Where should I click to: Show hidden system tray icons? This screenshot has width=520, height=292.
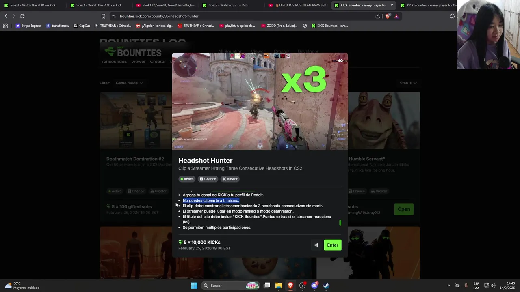point(448,286)
